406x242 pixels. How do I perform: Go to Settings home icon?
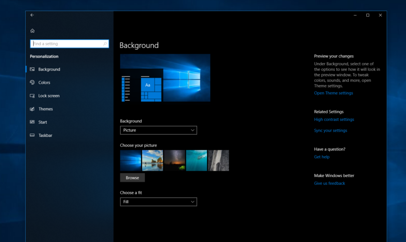(x=32, y=30)
